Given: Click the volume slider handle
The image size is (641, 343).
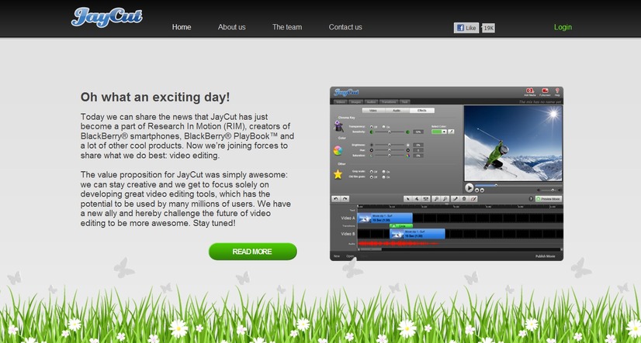Looking at the screenshot, I should coord(553,190).
